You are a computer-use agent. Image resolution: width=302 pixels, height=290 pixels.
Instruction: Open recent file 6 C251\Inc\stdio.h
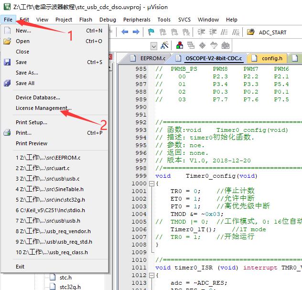coord(54,210)
